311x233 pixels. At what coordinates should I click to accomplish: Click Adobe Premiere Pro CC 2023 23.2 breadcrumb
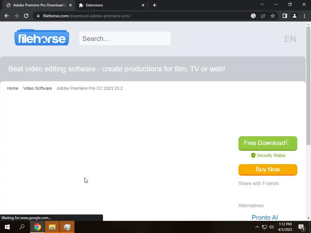click(x=90, y=88)
